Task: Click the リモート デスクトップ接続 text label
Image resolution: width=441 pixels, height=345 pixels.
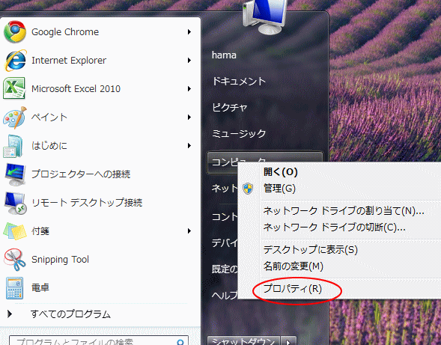Action: (x=87, y=203)
